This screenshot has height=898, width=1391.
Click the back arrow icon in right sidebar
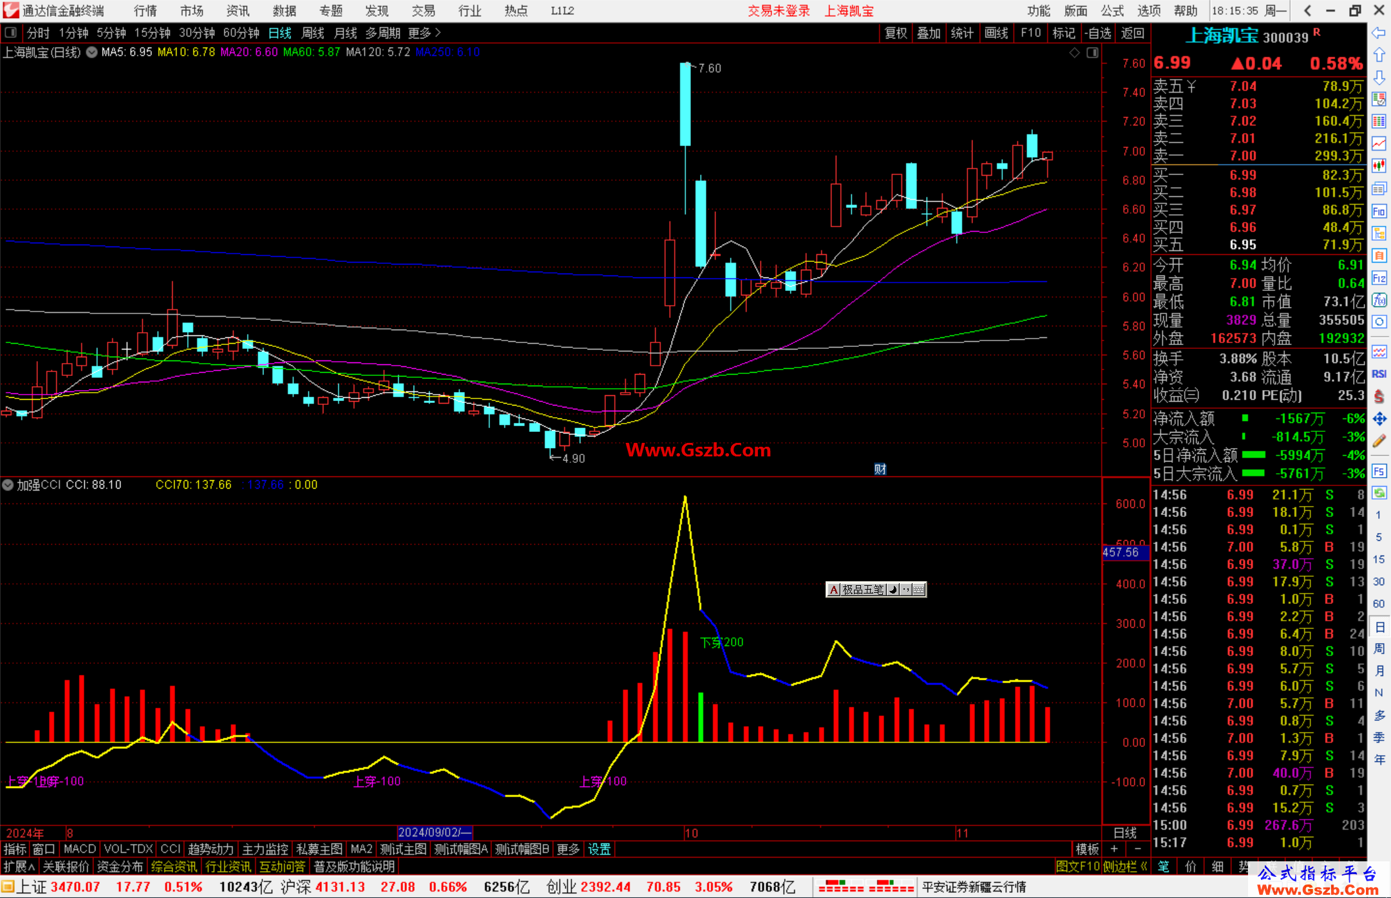pyautogui.click(x=1379, y=33)
